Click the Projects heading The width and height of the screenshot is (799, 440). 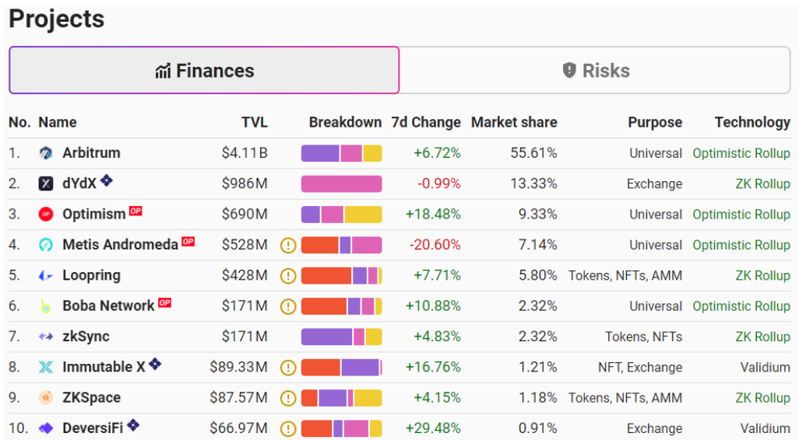coord(57,19)
